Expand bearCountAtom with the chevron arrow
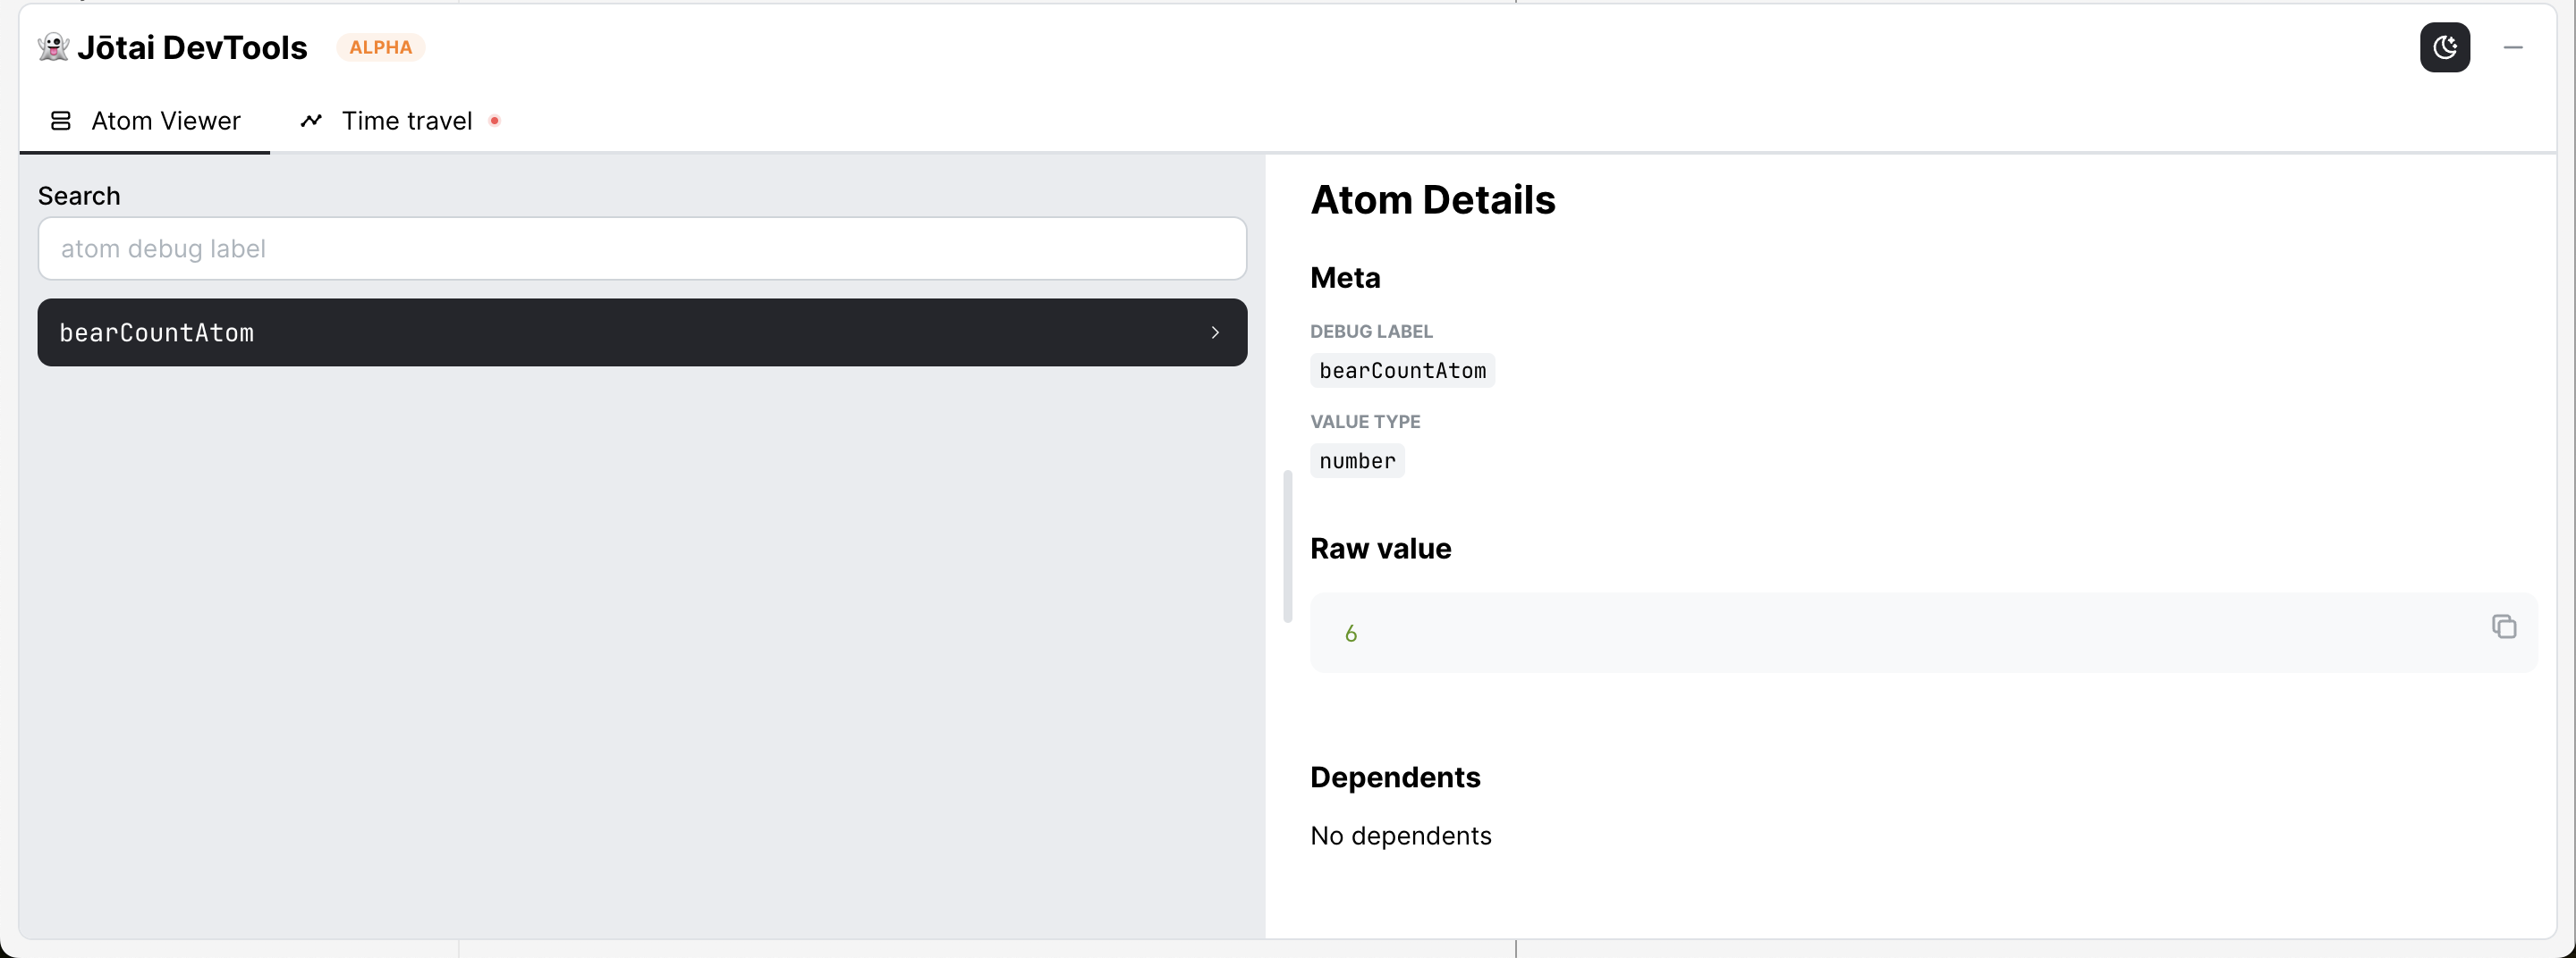This screenshot has width=2576, height=958. [x=1215, y=332]
